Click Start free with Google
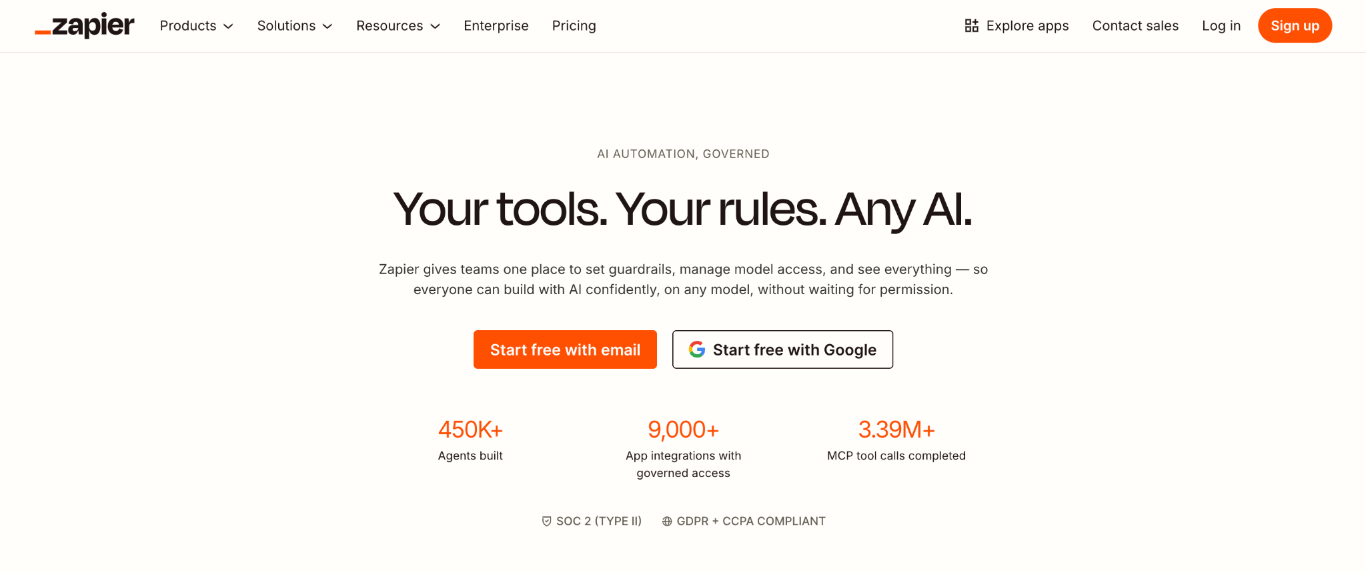The width and height of the screenshot is (1366, 573). coord(782,349)
